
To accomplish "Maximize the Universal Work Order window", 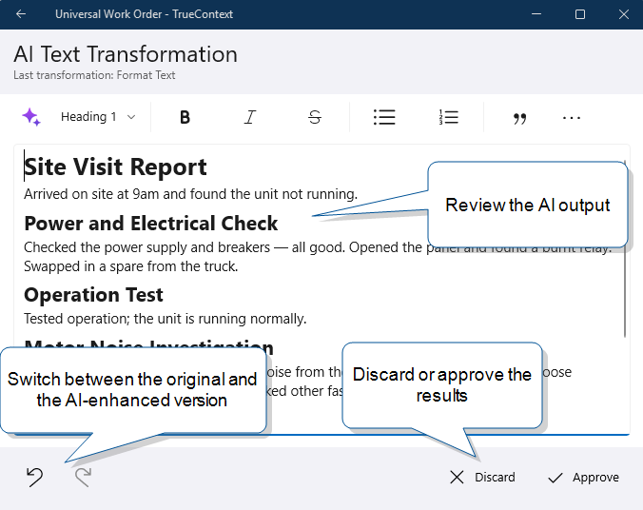I will pyautogui.click(x=580, y=14).
